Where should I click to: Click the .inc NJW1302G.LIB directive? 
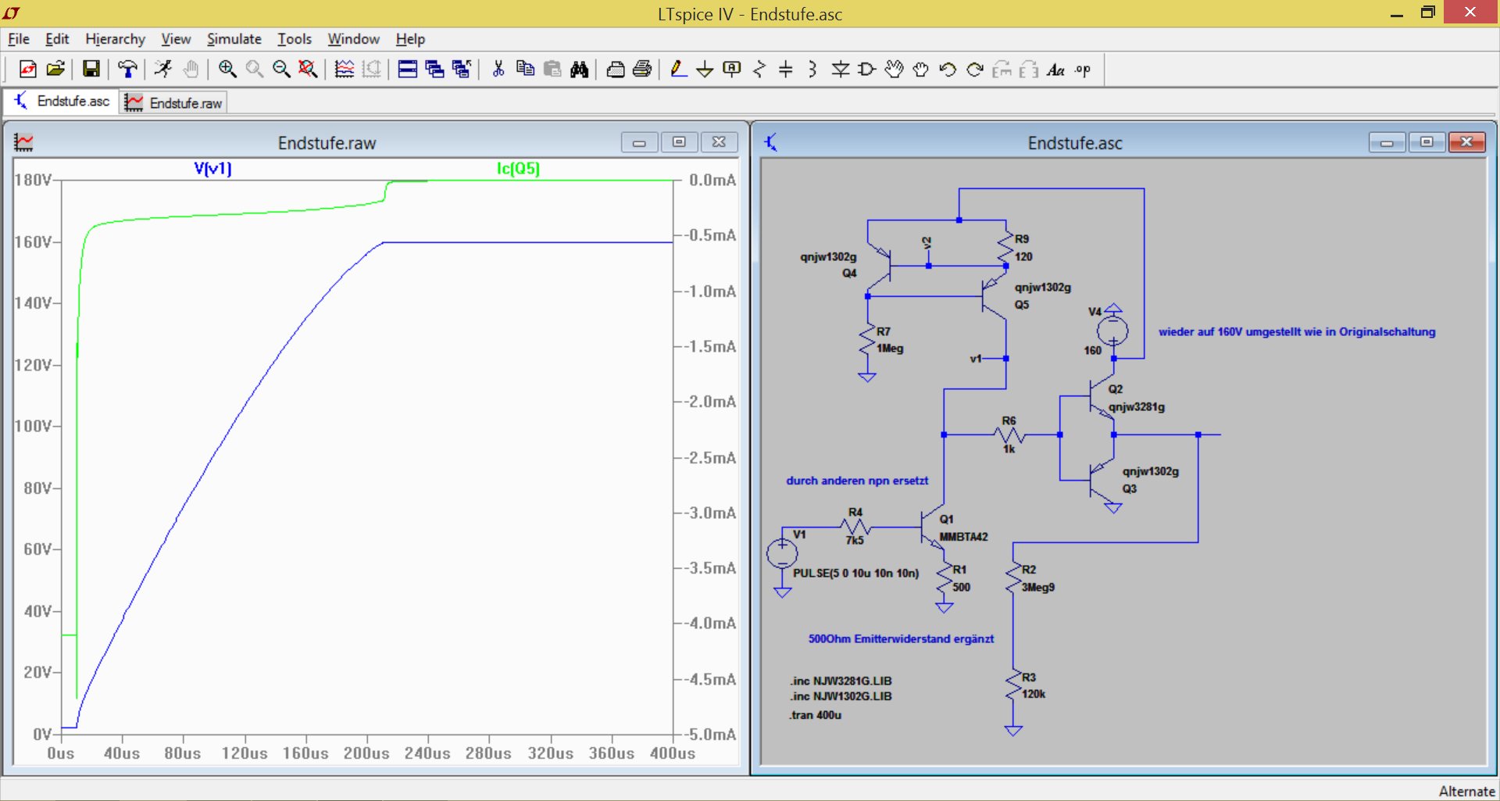840,696
